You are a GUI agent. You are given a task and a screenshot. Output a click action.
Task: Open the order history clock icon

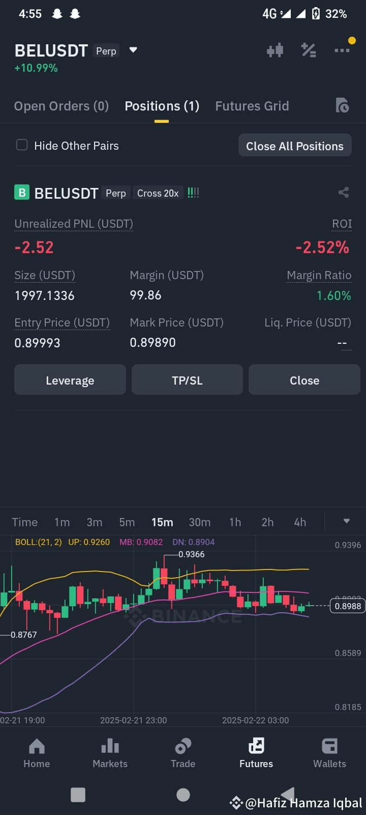[342, 105]
